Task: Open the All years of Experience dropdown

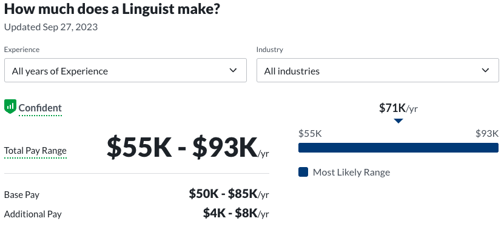Action: [126, 70]
